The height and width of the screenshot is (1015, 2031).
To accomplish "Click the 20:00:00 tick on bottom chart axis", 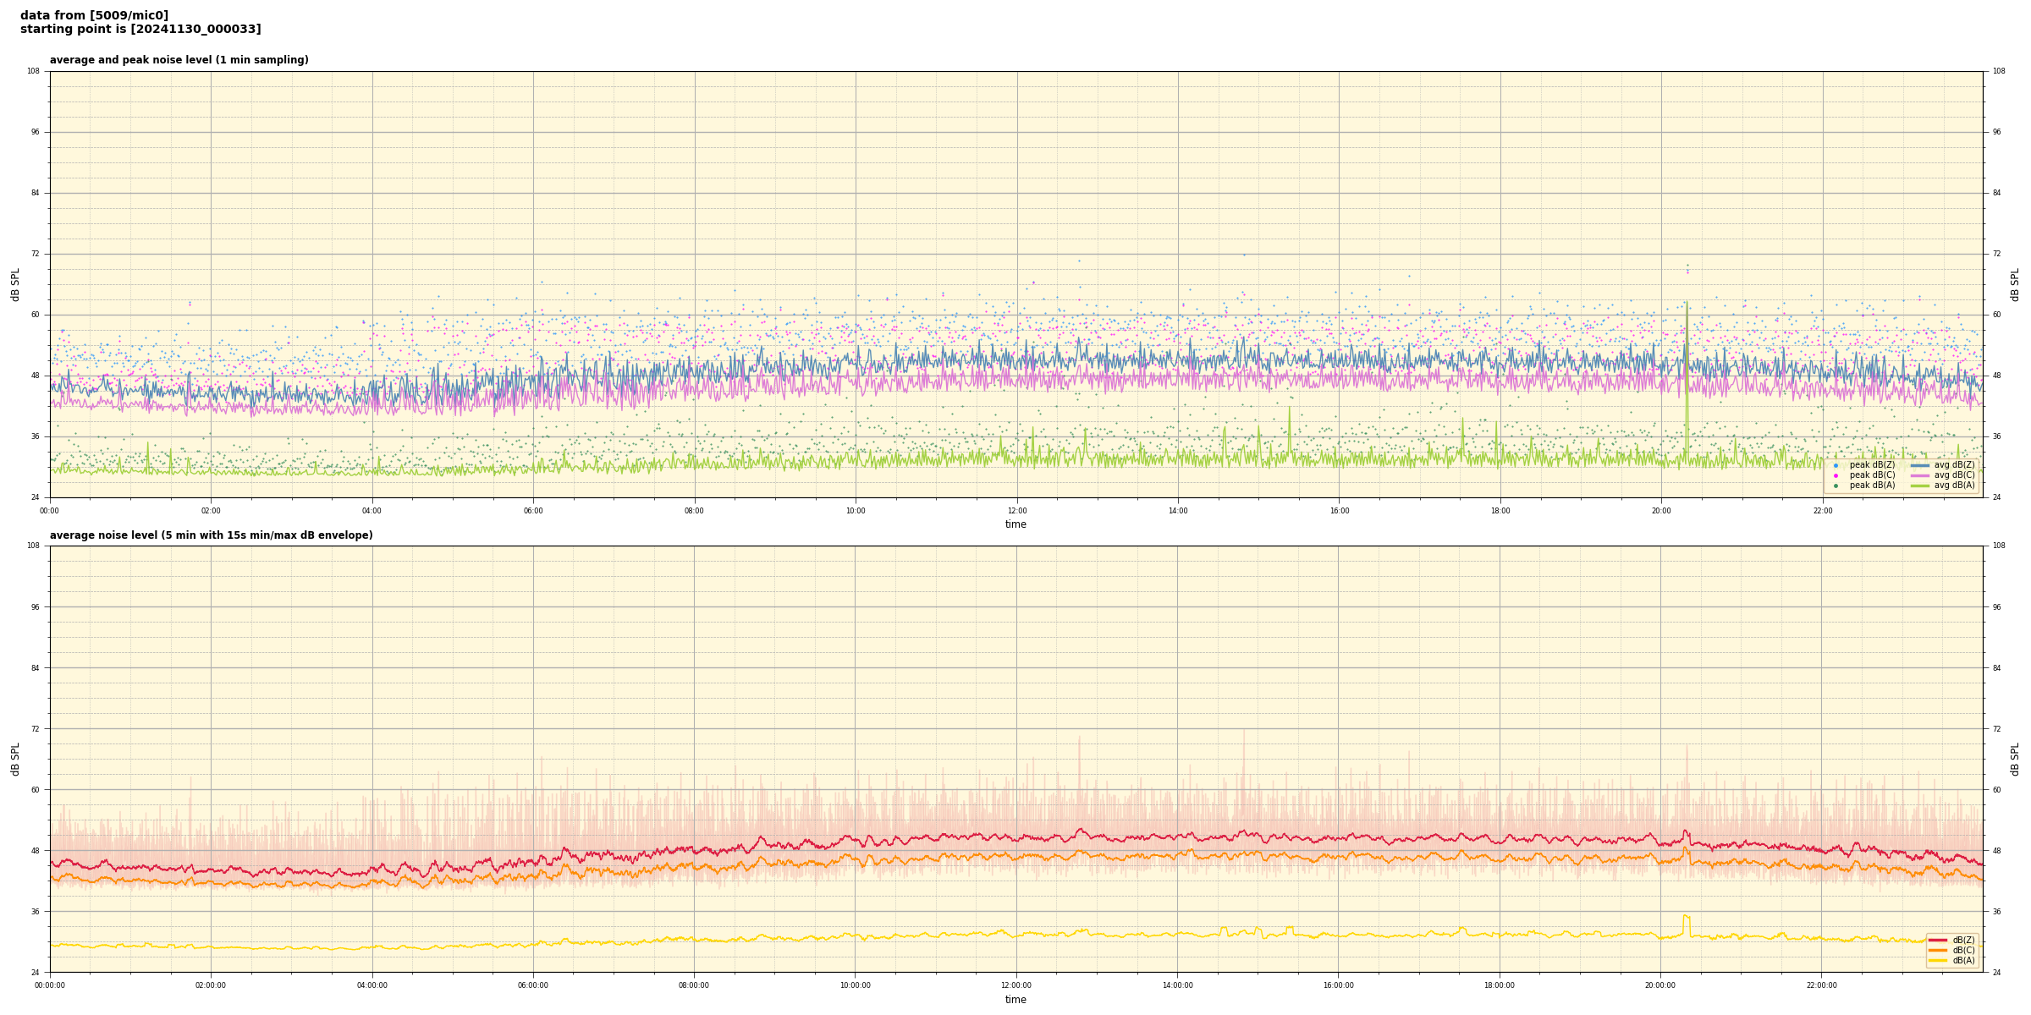I will coord(1660,985).
